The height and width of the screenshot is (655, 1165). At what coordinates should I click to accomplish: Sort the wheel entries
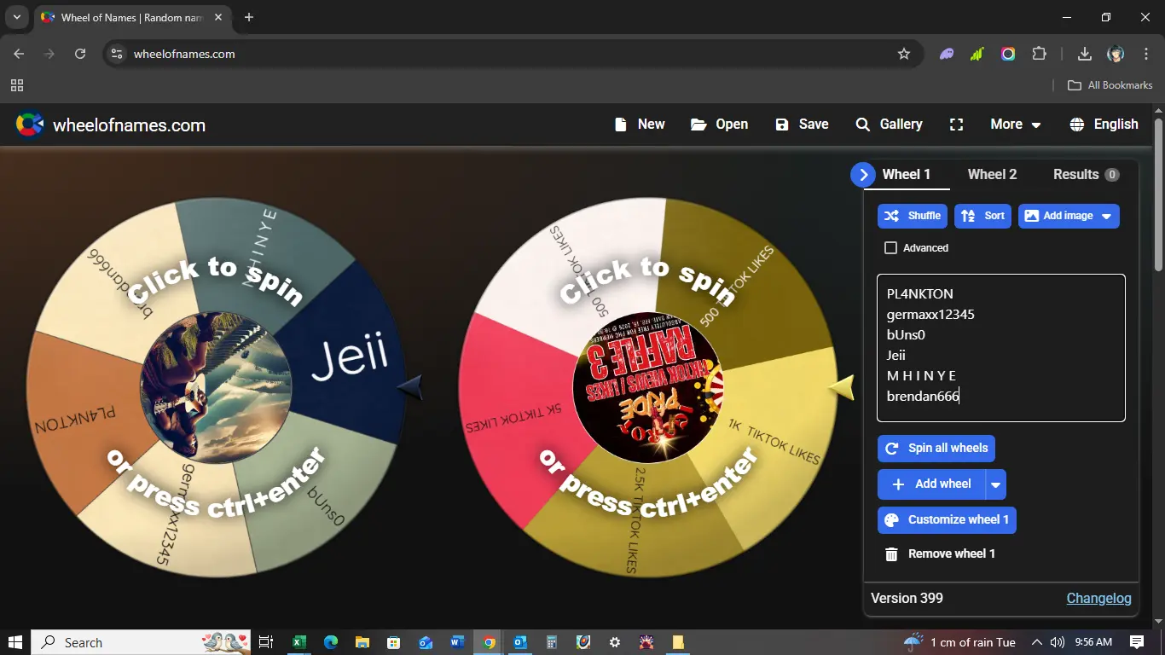pyautogui.click(x=982, y=216)
